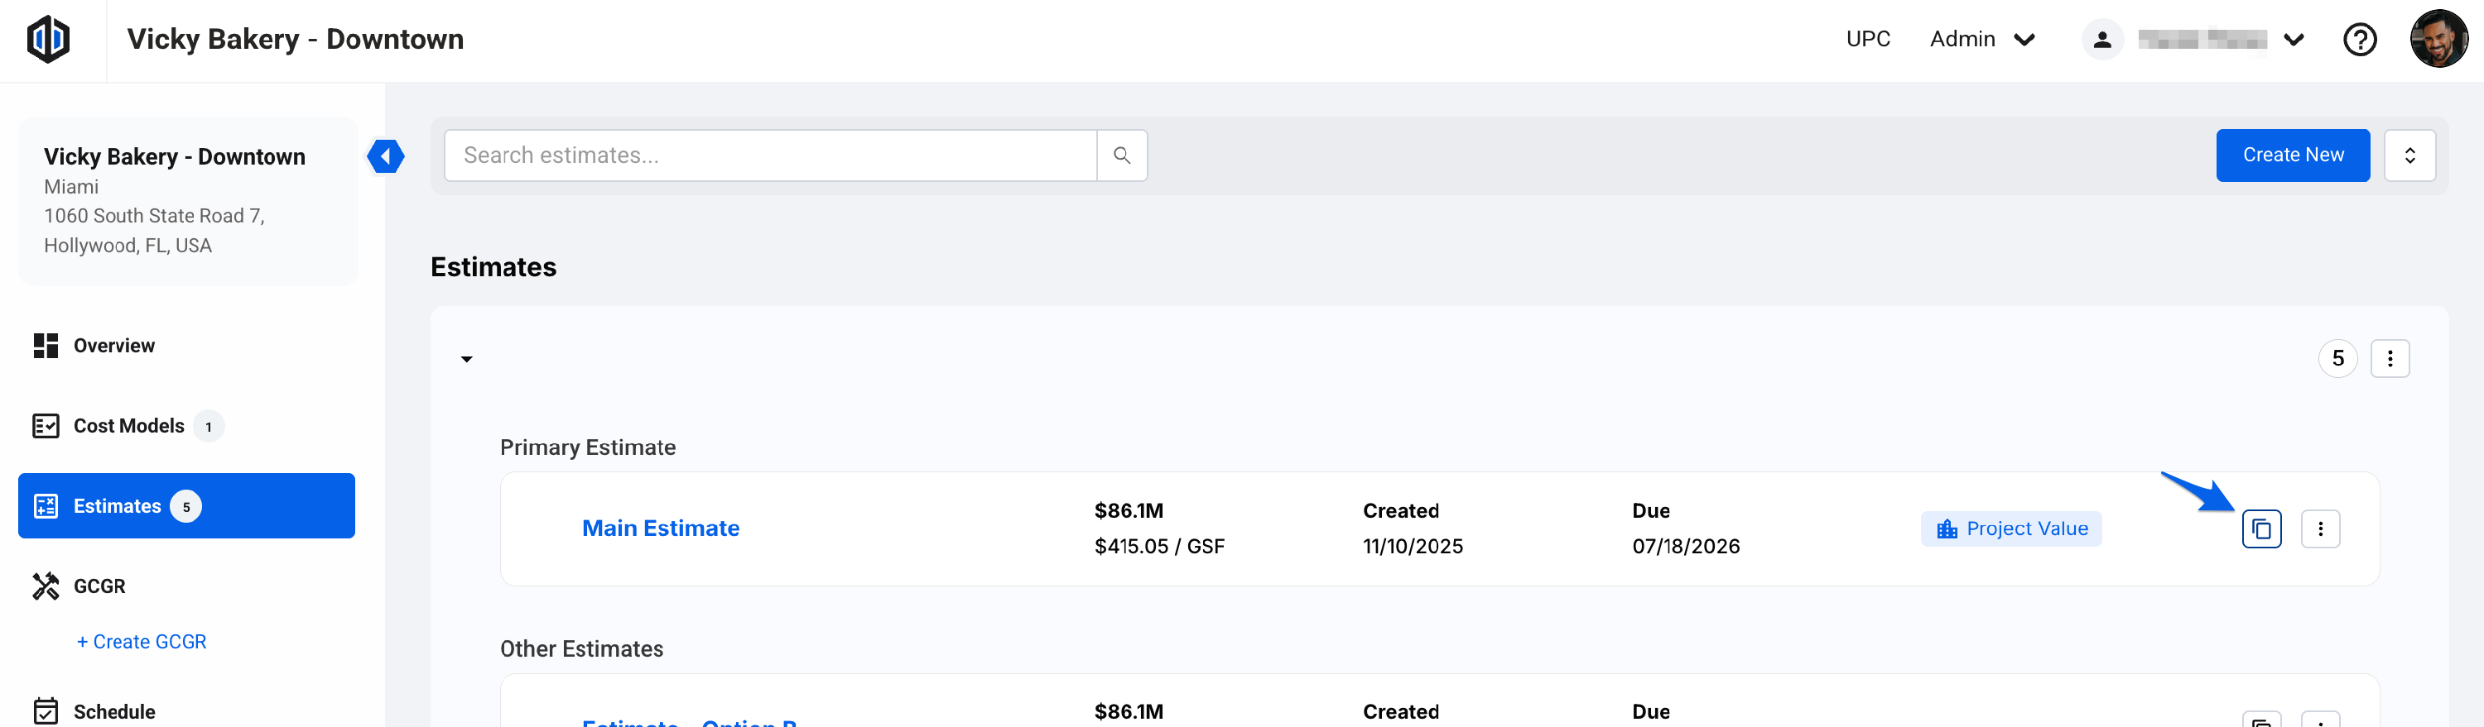
Task: Open the Main Estimate link
Action: [x=661, y=529]
